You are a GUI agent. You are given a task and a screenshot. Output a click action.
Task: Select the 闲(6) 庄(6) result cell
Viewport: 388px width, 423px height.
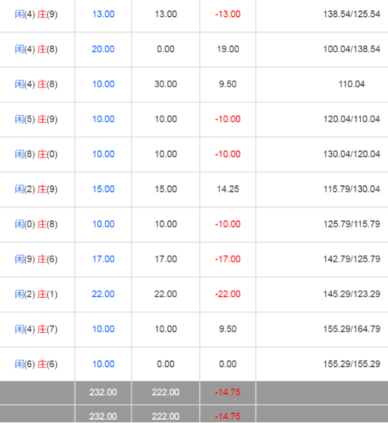tap(36, 364)
